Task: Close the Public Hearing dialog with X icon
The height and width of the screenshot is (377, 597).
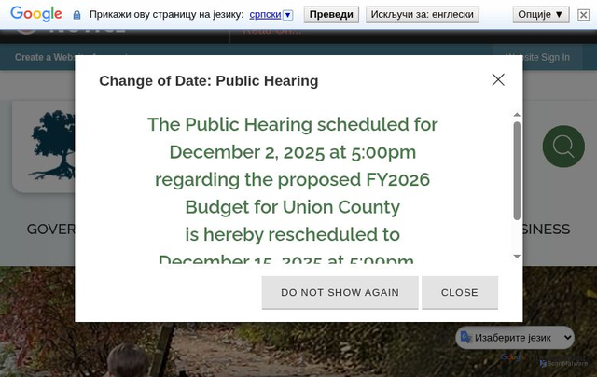Action: (x=498, y=80)
